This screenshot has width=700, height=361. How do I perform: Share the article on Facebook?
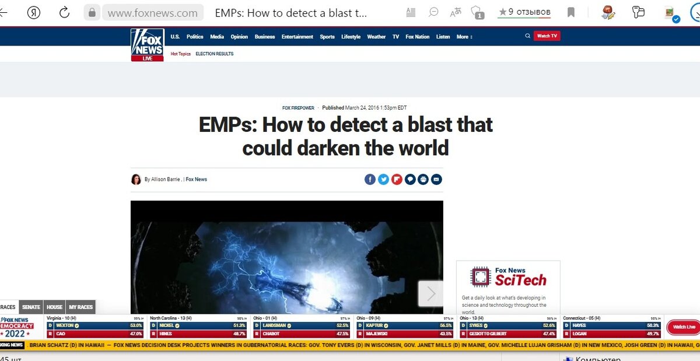370,180
